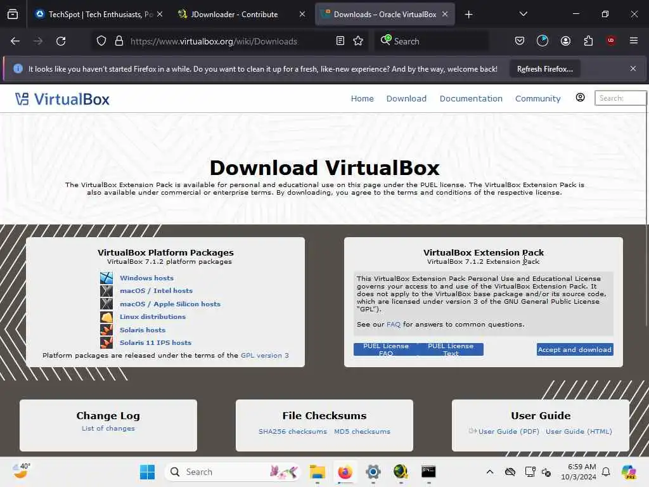The width and height of the screenshot is (649, 487).
Task: Click the VirtualBox site search field
Action: point(620,98)
